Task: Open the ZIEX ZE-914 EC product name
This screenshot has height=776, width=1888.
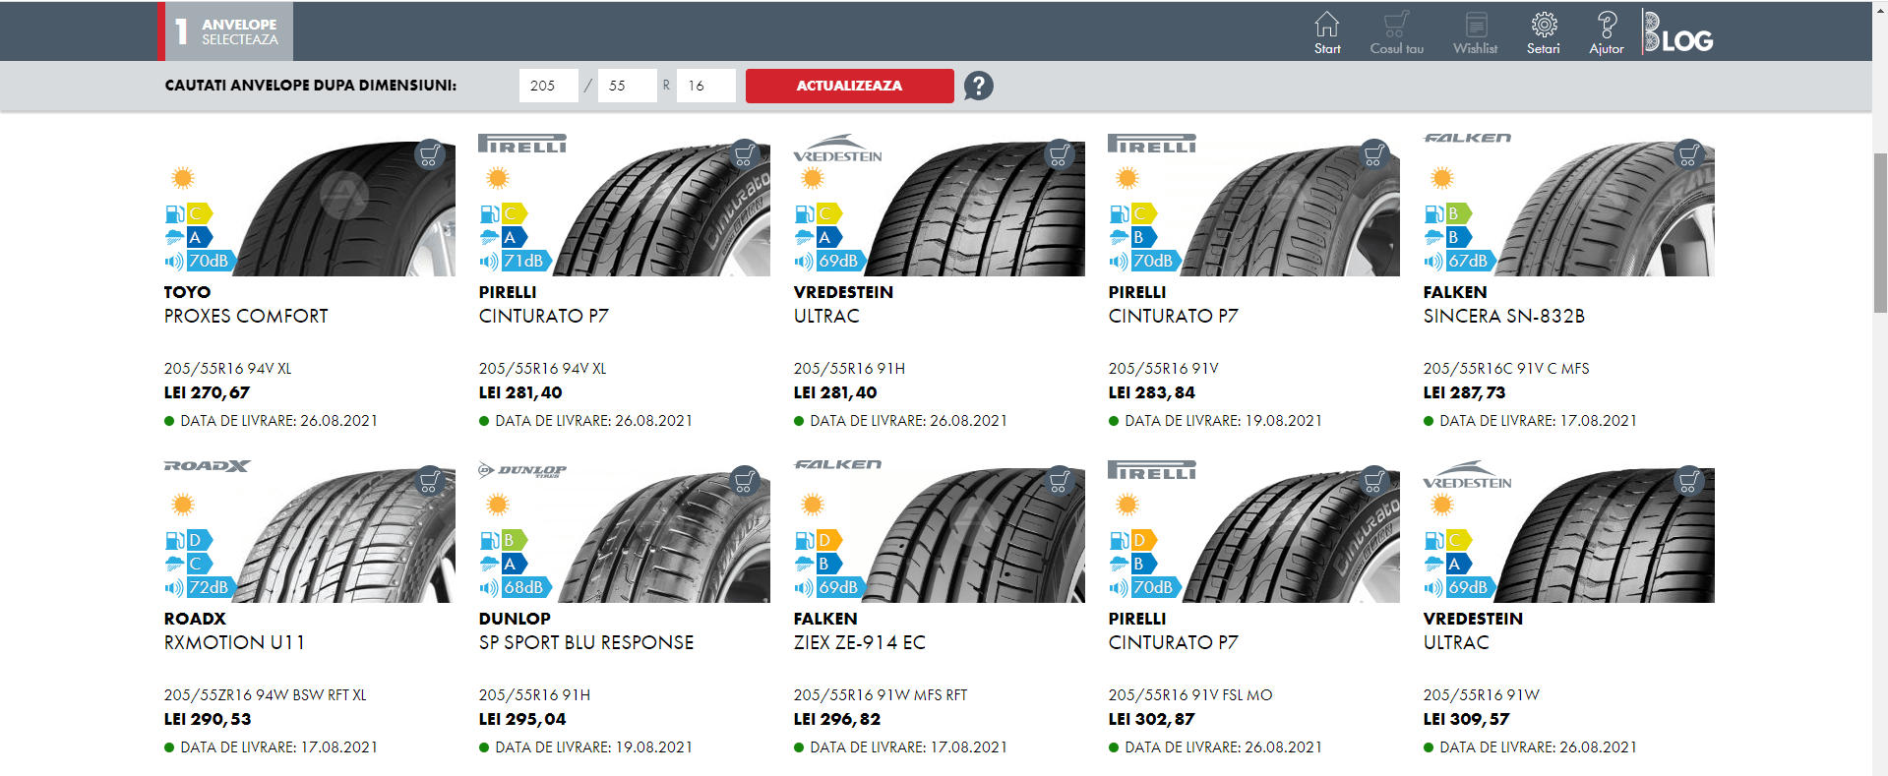Action: point(859,642)
